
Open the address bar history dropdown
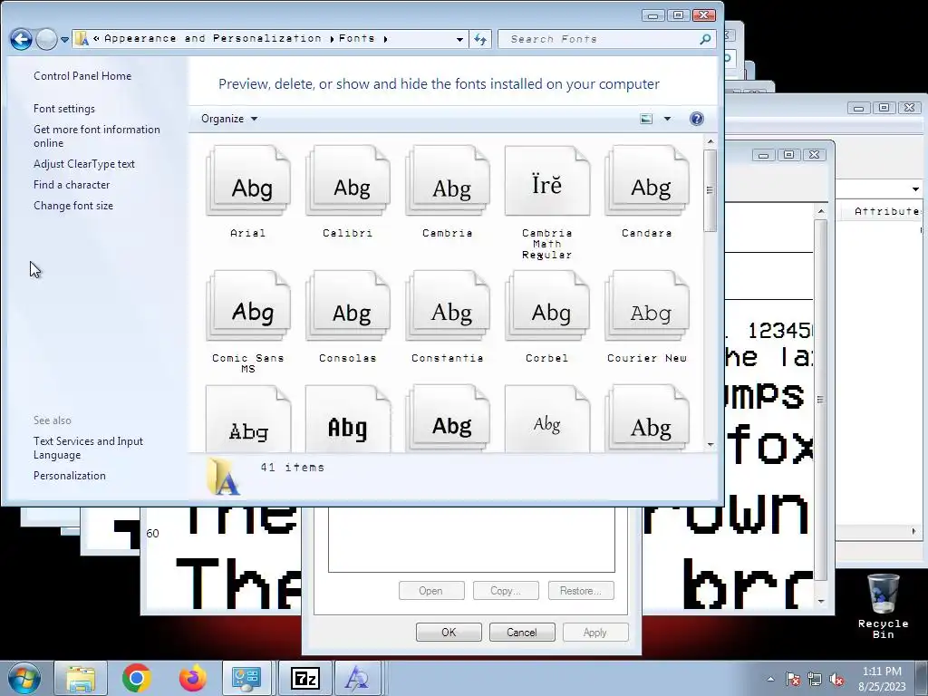coord(459,40)
